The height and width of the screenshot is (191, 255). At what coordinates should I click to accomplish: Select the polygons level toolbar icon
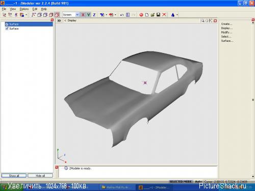[x=16, y=15]
